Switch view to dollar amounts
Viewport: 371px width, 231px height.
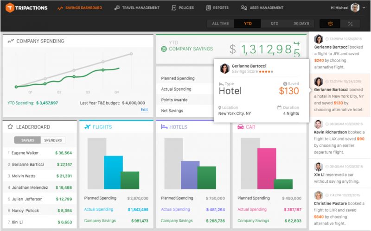(x=330, y=24)
